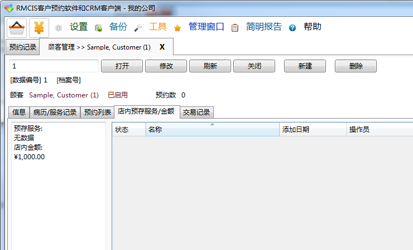Image resolution: width=413 pixels, height=250 pixels.
Task: Click the data number input field
Action: pos(54,66)
